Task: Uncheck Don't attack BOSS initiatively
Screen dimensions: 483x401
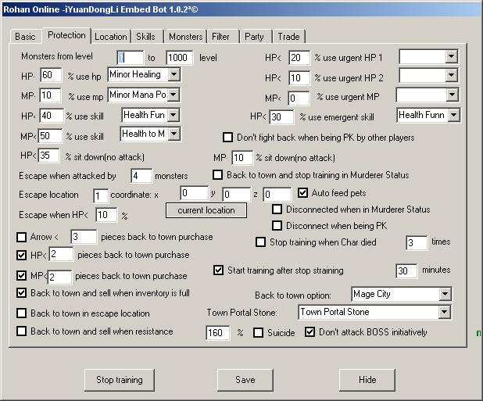Action: (309, 331)
